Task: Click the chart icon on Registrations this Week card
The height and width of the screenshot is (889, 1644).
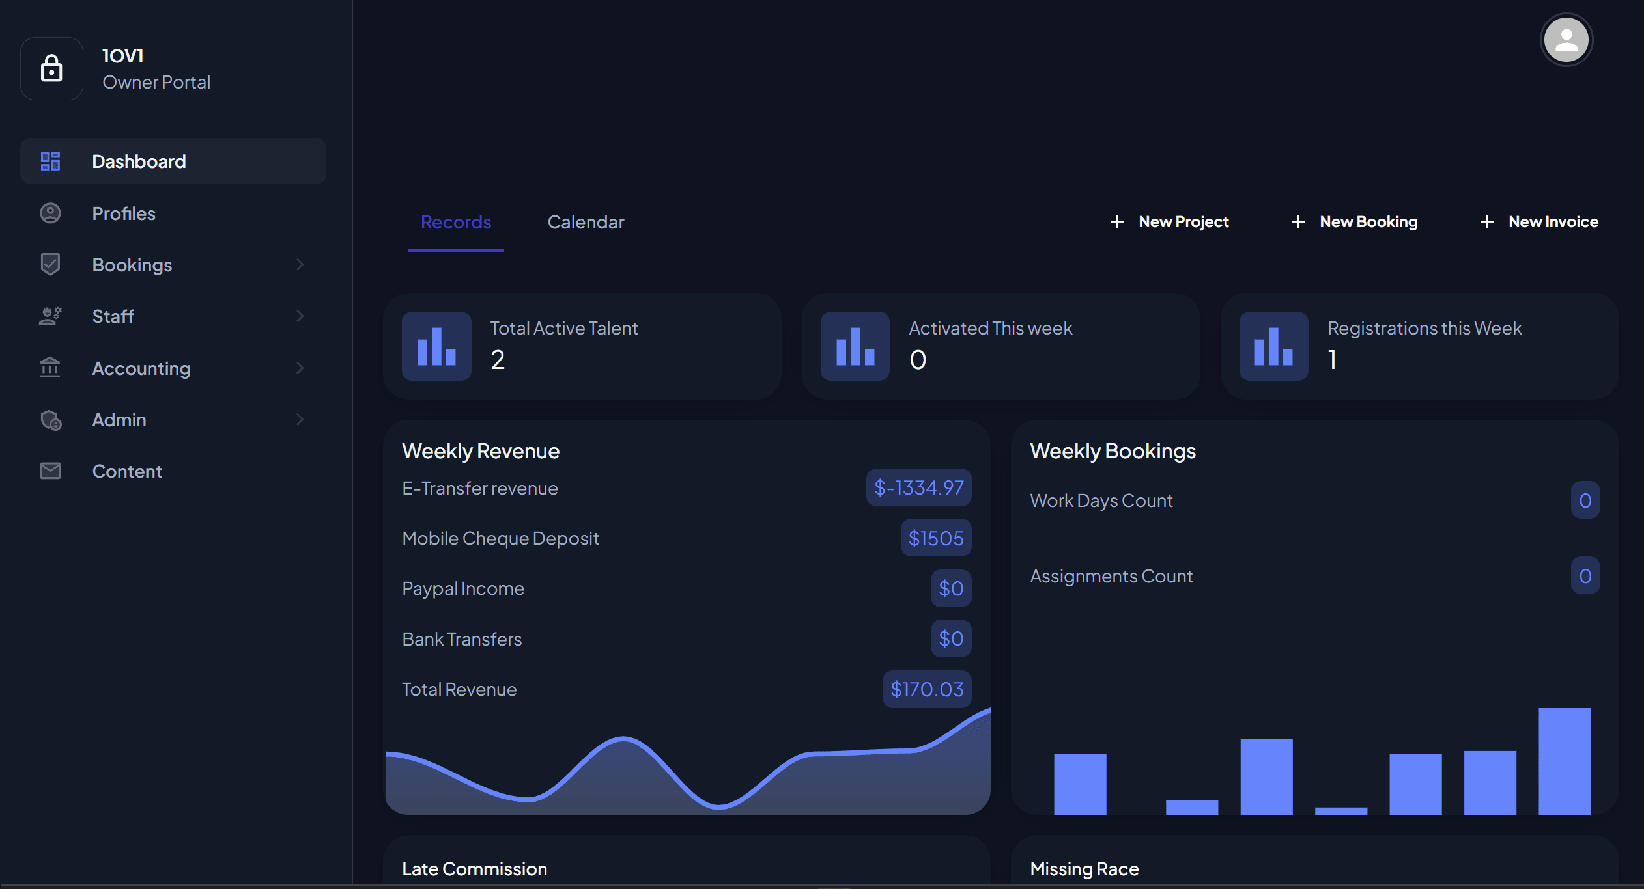Action: click(1273, 346)
